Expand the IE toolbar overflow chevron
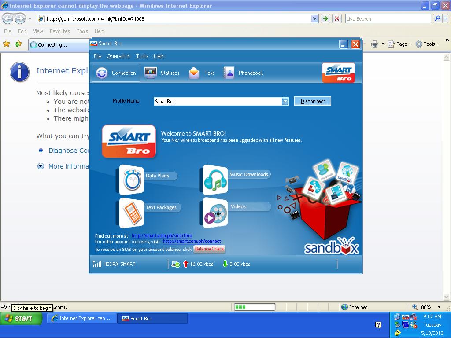This screenshot has width=451, height=338. (x=447, y=40)
